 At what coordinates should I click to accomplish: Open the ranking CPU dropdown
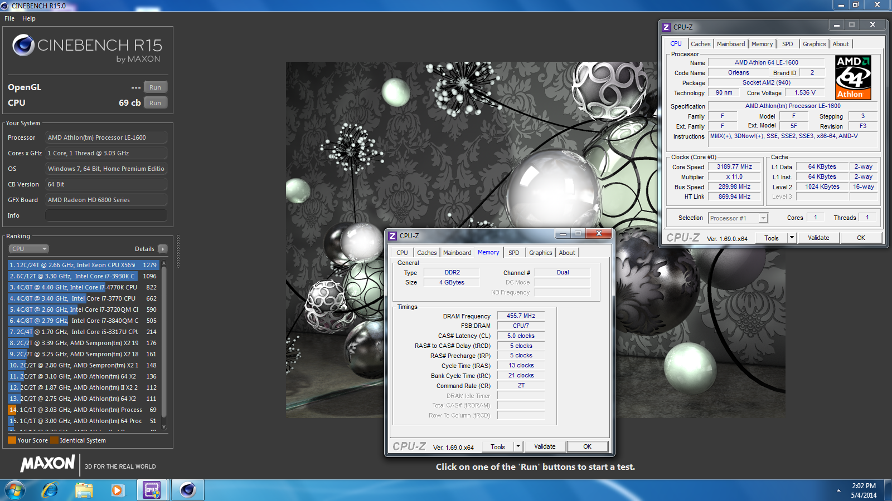(29, 249)
